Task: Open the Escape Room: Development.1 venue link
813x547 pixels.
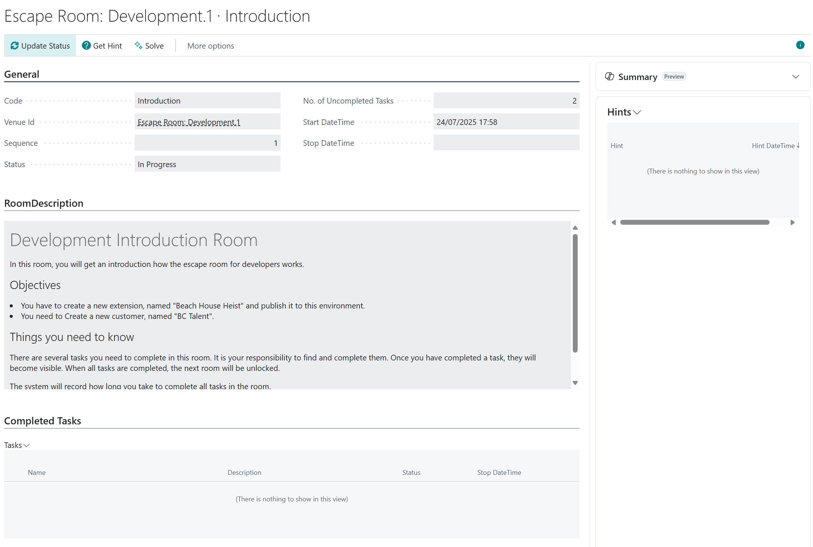Action: pos(189,122)
